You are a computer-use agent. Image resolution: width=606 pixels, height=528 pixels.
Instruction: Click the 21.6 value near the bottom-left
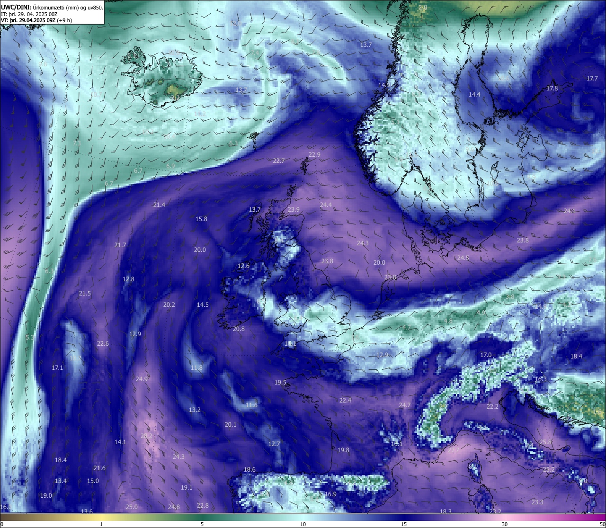(x=99, y=468)
